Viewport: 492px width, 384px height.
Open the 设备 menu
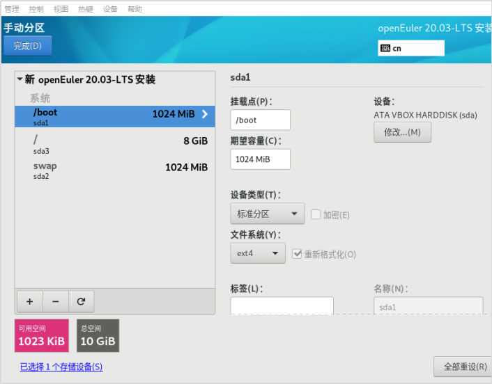click(110, 9)
